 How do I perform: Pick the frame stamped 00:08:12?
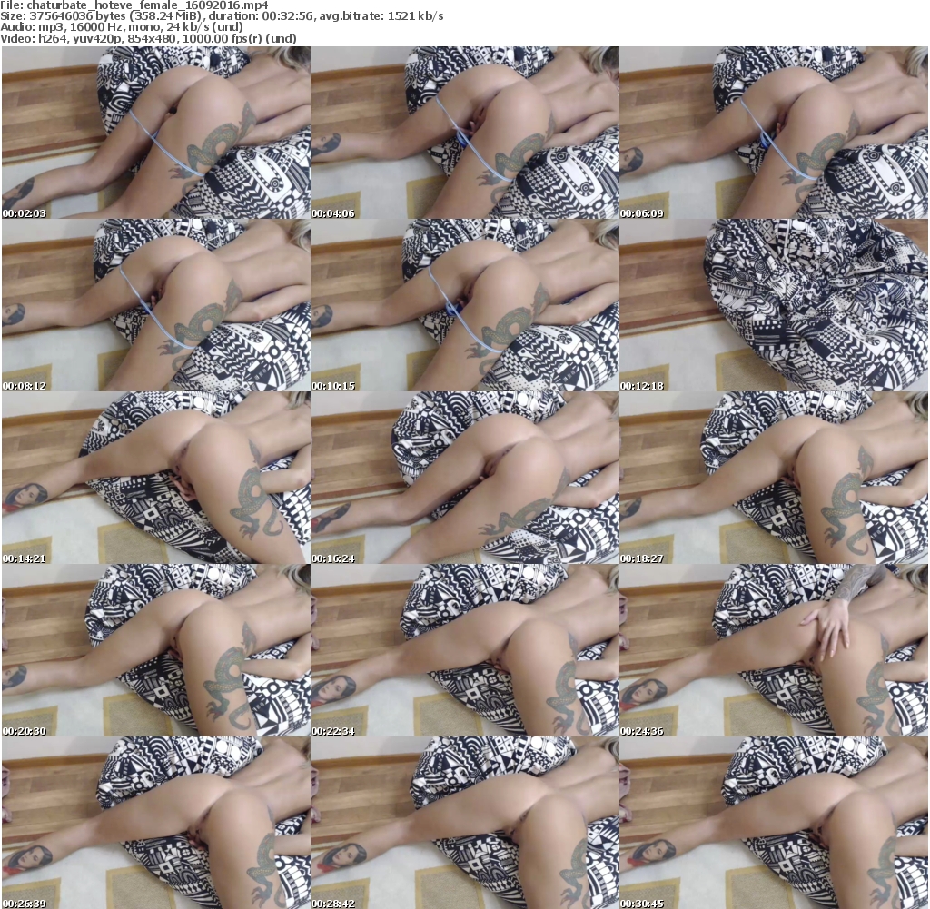(156, 305)
